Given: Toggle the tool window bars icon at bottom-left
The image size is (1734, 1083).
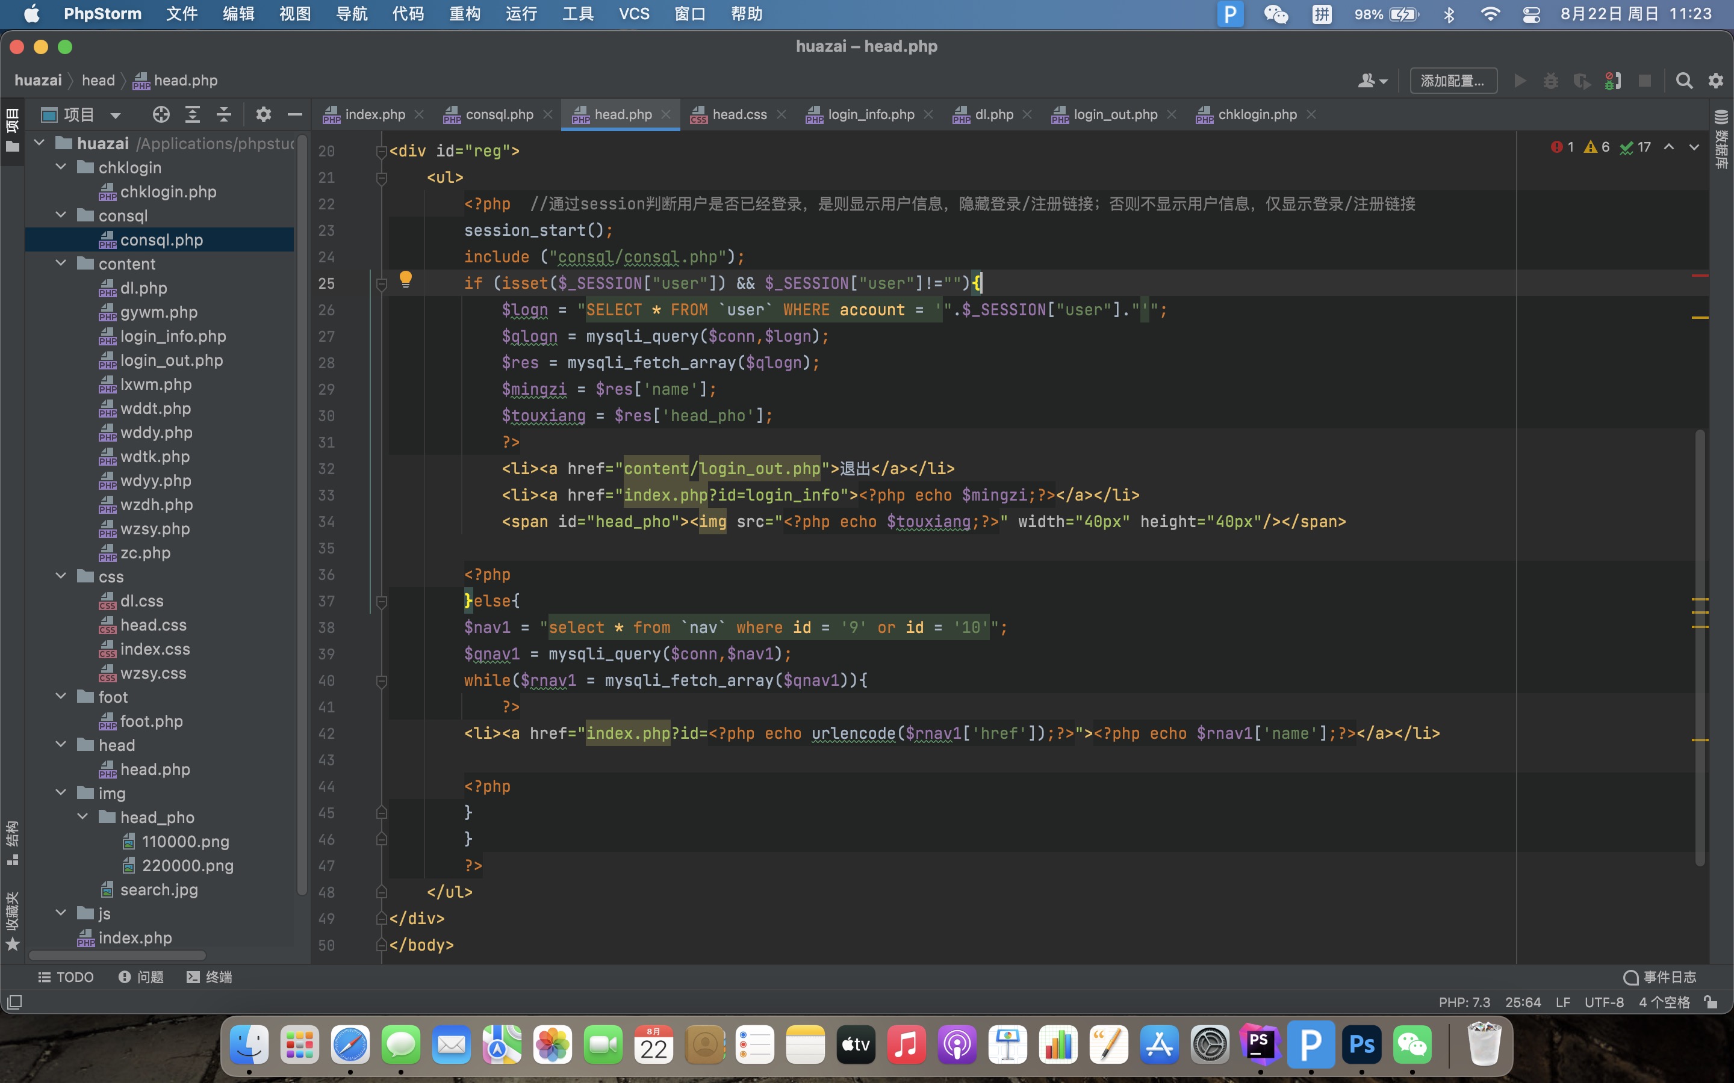Looking at the screenshot, I should coord(14,1002).
